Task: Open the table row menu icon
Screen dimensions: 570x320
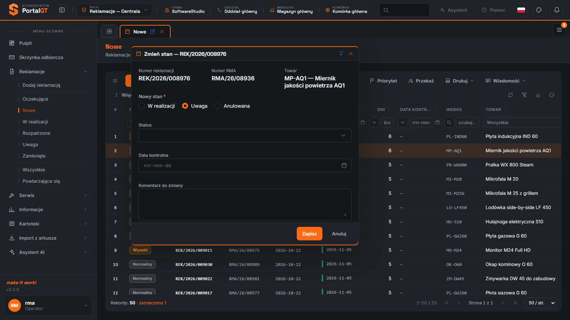Action: pyautogui.click(x=115, y=81)
